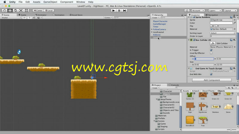Image resolution: width=239 pixels, height=134 pixels.
Task: Open the GameObject menu
Action: (x=50, y=2)
